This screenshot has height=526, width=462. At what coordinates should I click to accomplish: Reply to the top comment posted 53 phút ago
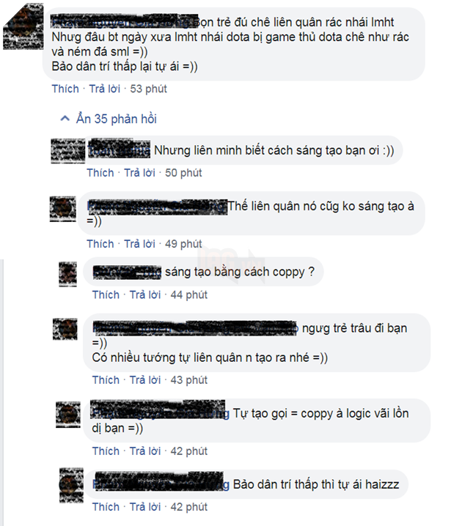(104, 89)
